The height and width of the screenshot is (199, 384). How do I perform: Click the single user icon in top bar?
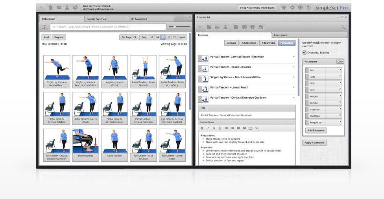[67, 7]
